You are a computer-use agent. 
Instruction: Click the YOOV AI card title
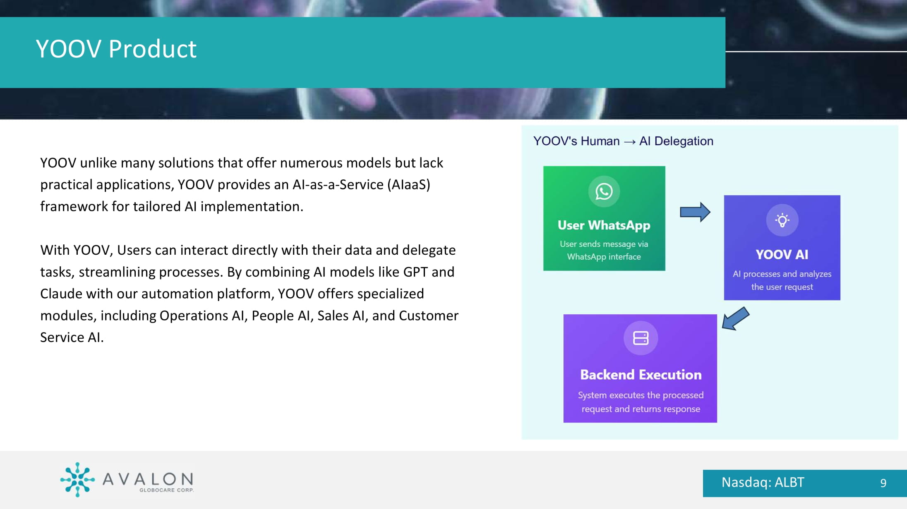(x=782, y=254)
